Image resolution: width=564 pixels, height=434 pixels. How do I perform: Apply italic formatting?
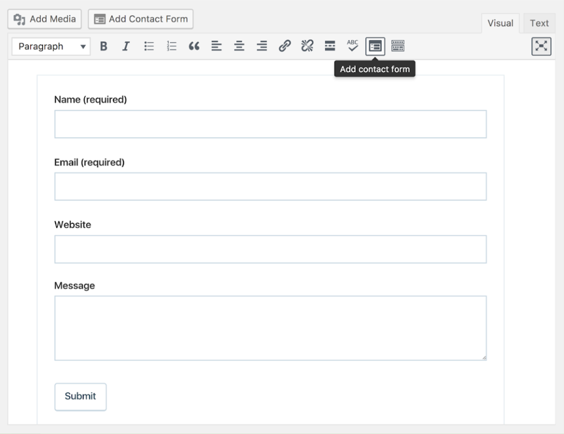tap(126, 46)
